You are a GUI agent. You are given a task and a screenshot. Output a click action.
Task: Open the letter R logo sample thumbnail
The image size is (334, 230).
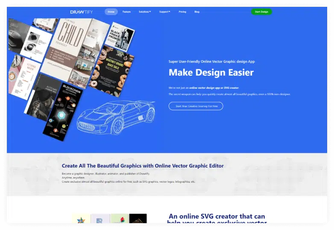[x=100, y=218]
